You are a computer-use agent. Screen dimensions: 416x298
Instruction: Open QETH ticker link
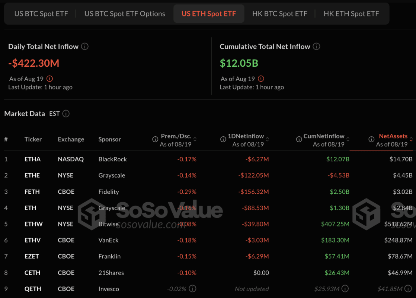pyautogui.click(x=33, y=289)
